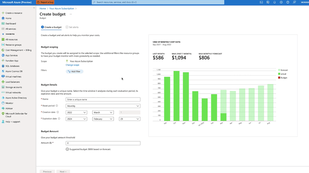The image size is (309, 173).
Task: Click the Aug forecast bar in chart
Action: tap(270, 103)
